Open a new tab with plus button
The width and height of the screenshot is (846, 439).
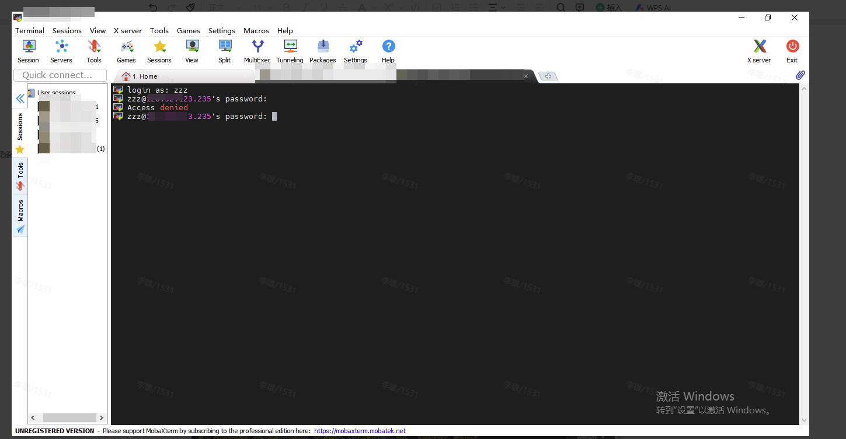[548, 76]
